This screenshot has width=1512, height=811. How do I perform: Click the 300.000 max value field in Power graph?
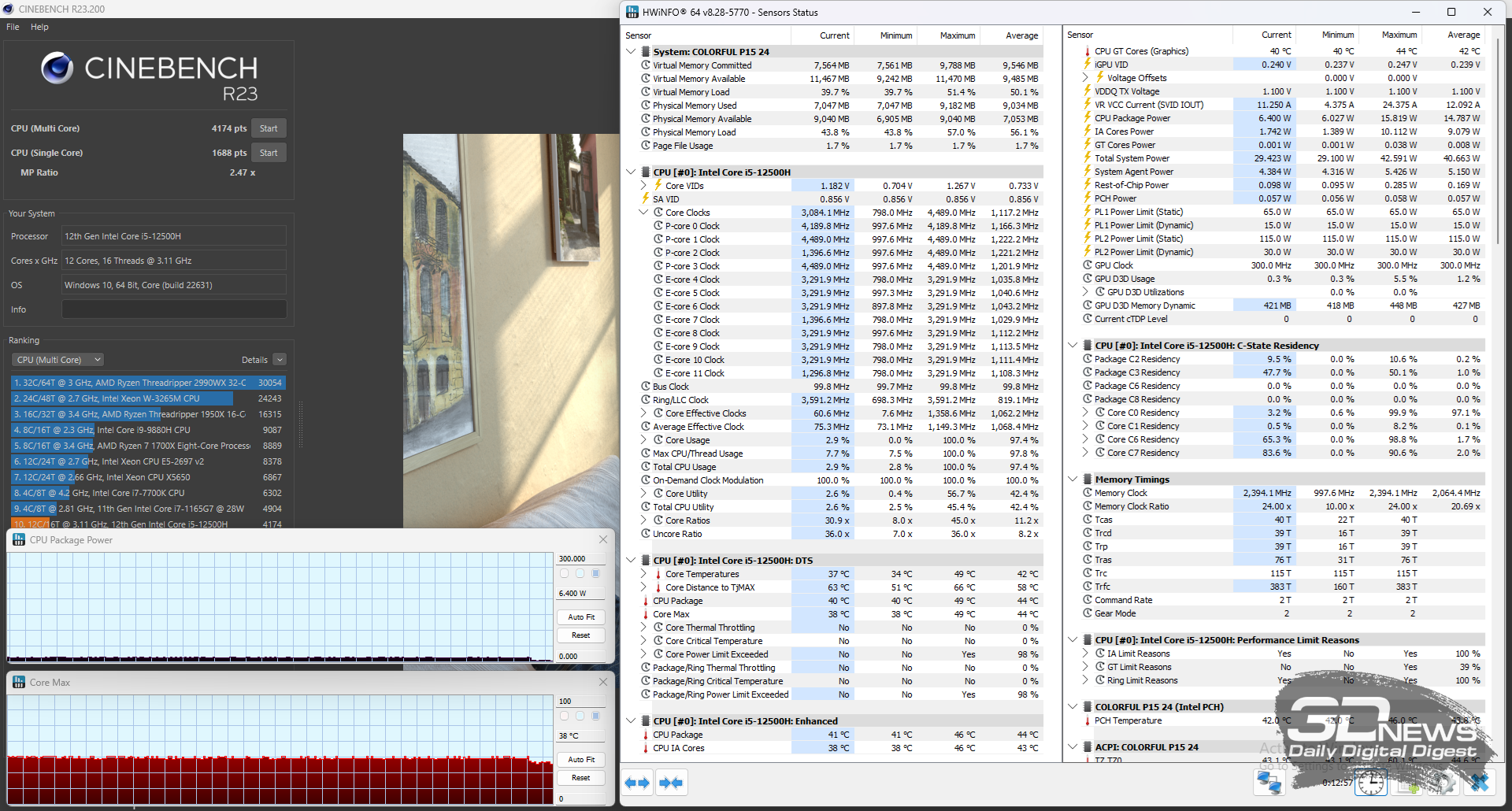(x=580, y=558)
